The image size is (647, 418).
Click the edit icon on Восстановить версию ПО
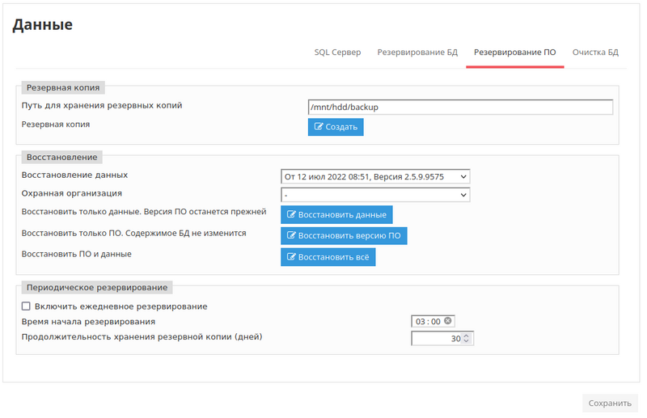point(291,235)
